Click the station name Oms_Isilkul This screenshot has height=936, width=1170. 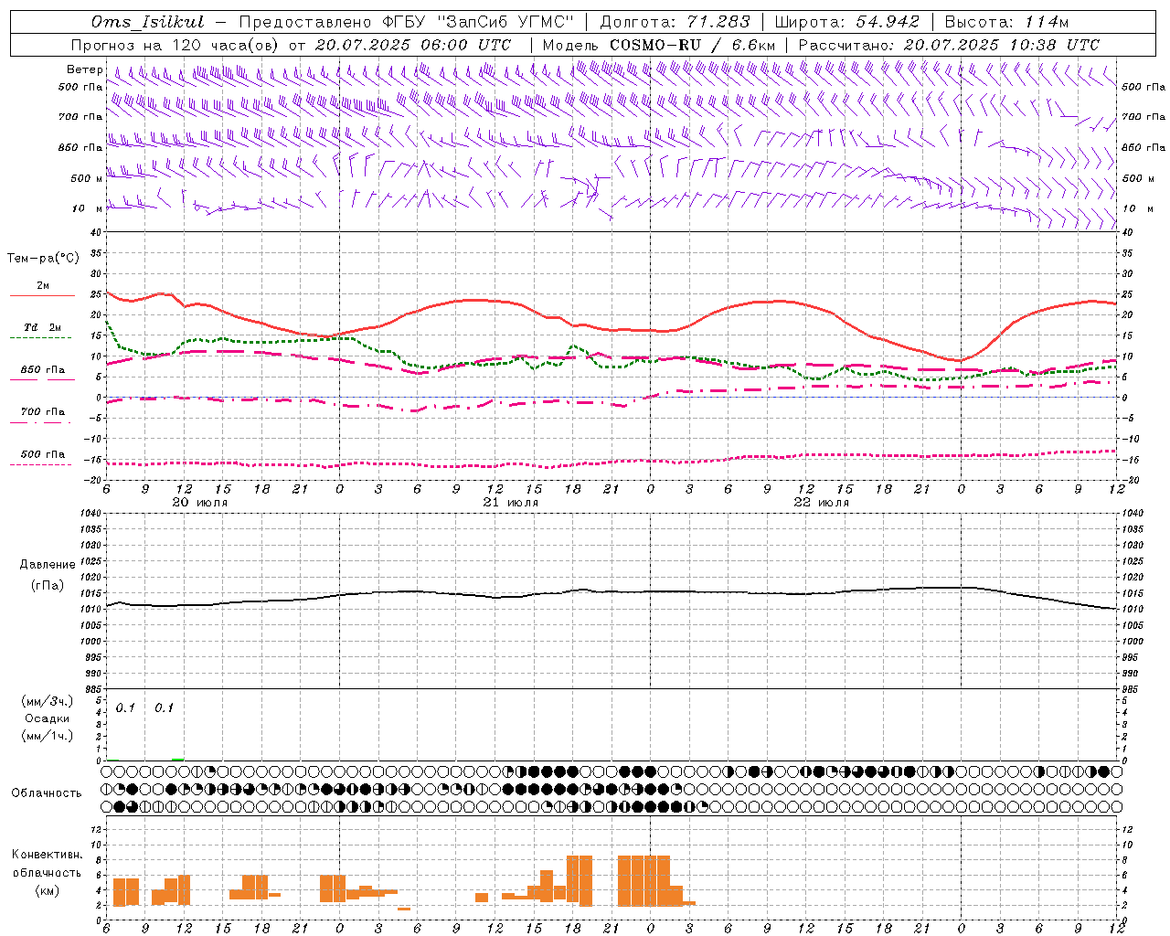coord(148,22)
